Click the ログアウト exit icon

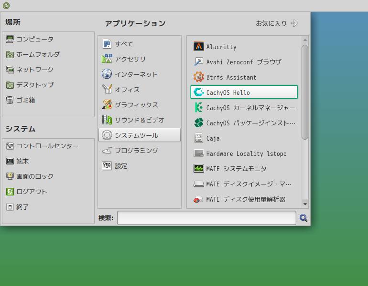[x=10, y=192]
